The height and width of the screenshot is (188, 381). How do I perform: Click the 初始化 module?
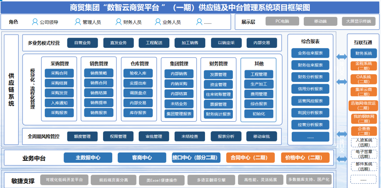point(259,114)
